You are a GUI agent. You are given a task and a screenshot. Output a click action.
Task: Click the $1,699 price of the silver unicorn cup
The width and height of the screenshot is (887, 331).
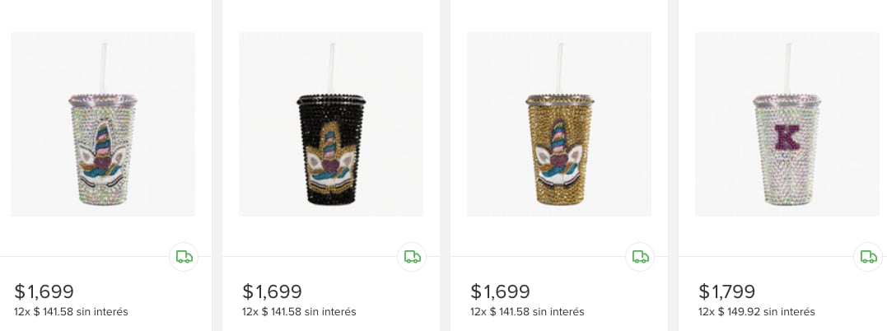(44, 291)
